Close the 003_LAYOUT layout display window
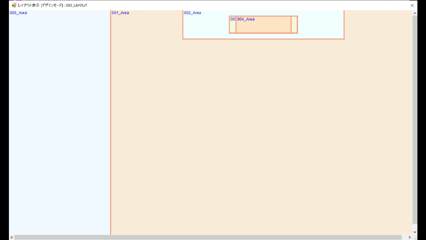This screenshot has height=240, width=426. click(x=412, y=5)
